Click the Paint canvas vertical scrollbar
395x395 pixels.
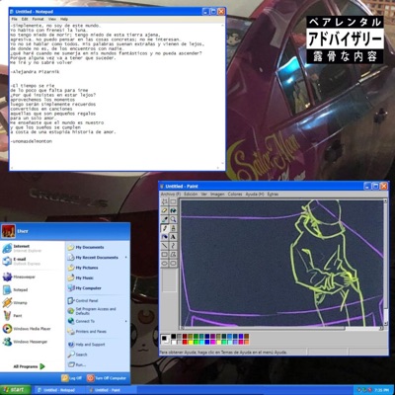(386, 263)
